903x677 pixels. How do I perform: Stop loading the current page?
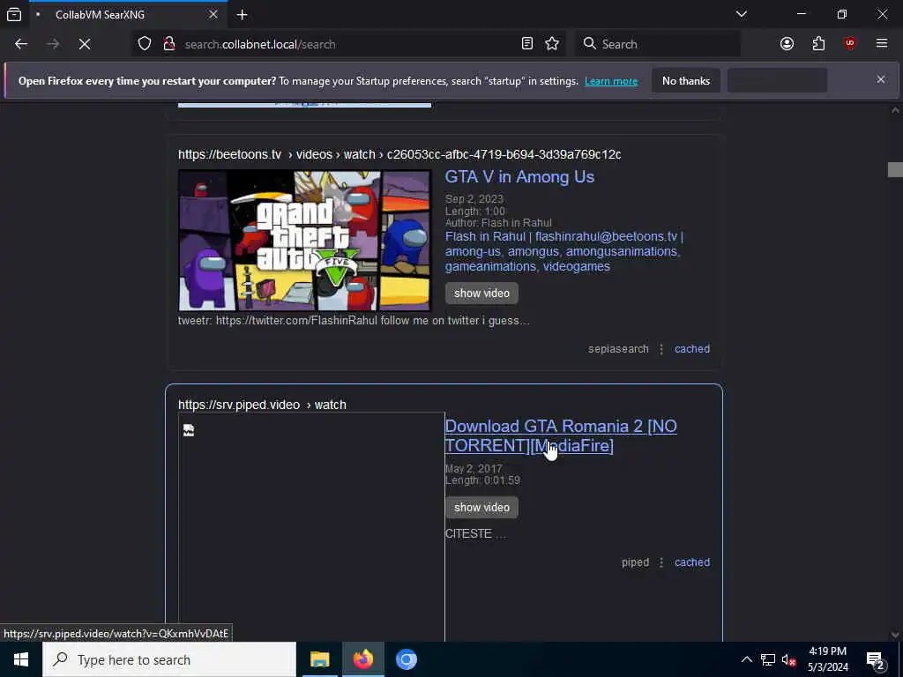(85, 44)
